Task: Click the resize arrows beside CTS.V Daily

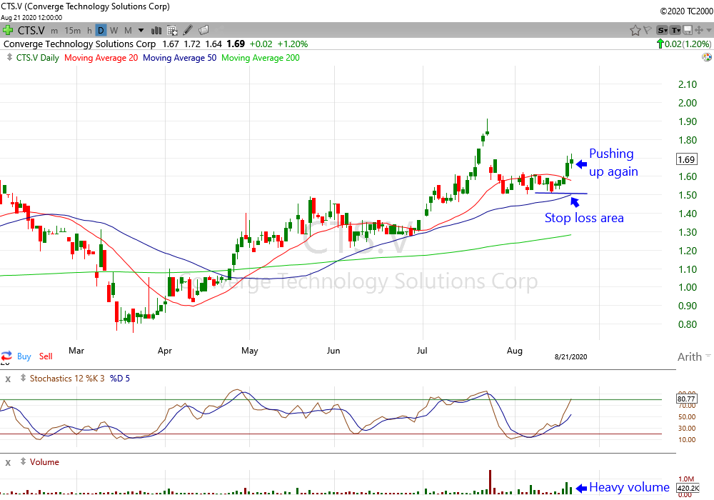Action: click(x=9, y=57)
